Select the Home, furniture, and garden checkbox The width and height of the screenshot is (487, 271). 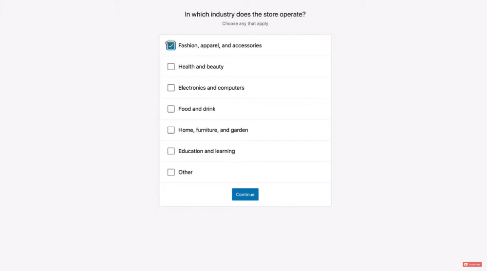click(x=171, y=130)
